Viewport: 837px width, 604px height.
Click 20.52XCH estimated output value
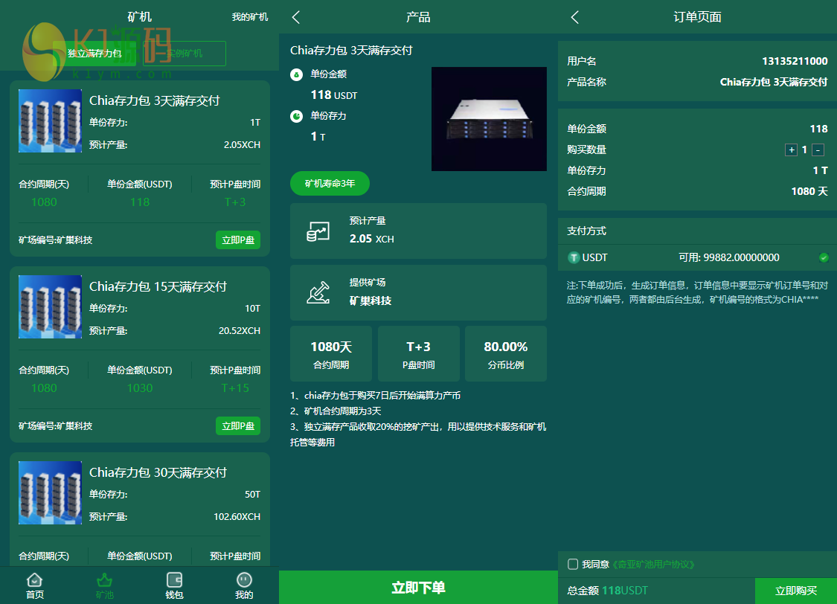coord(240,331)
